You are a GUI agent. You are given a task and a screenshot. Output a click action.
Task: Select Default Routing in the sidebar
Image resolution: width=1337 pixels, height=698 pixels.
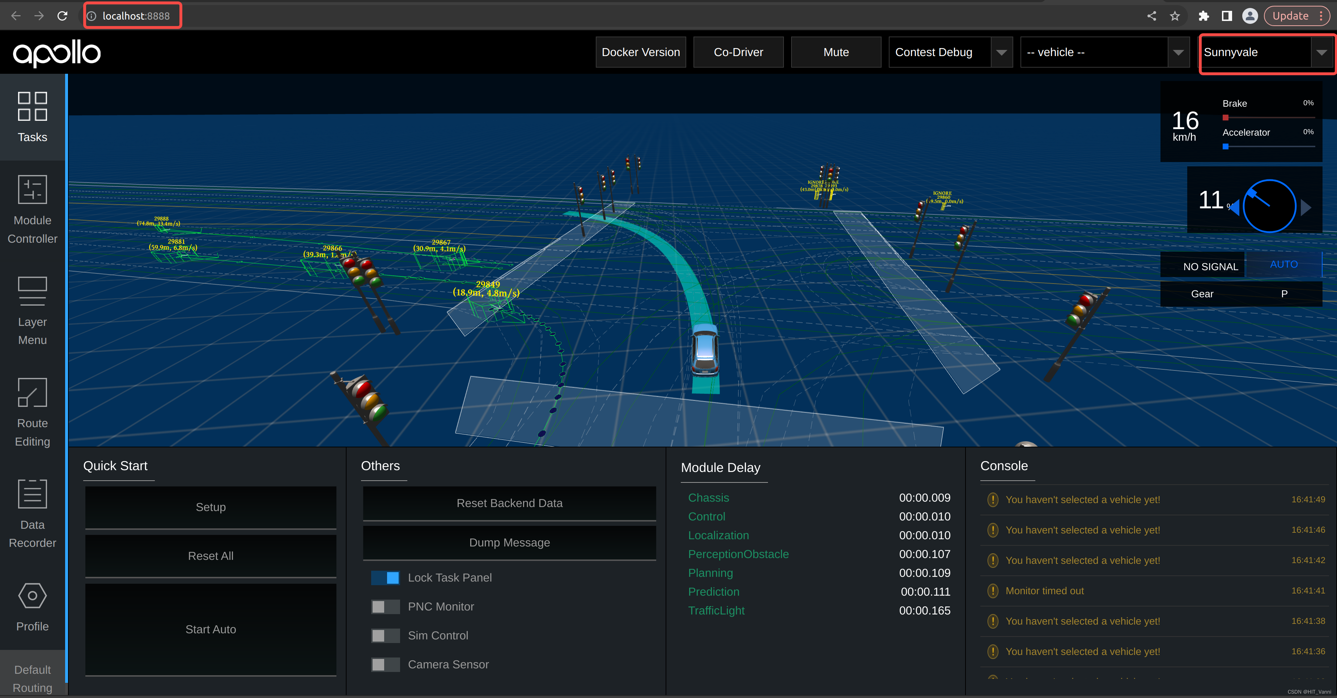pos(32,678)
